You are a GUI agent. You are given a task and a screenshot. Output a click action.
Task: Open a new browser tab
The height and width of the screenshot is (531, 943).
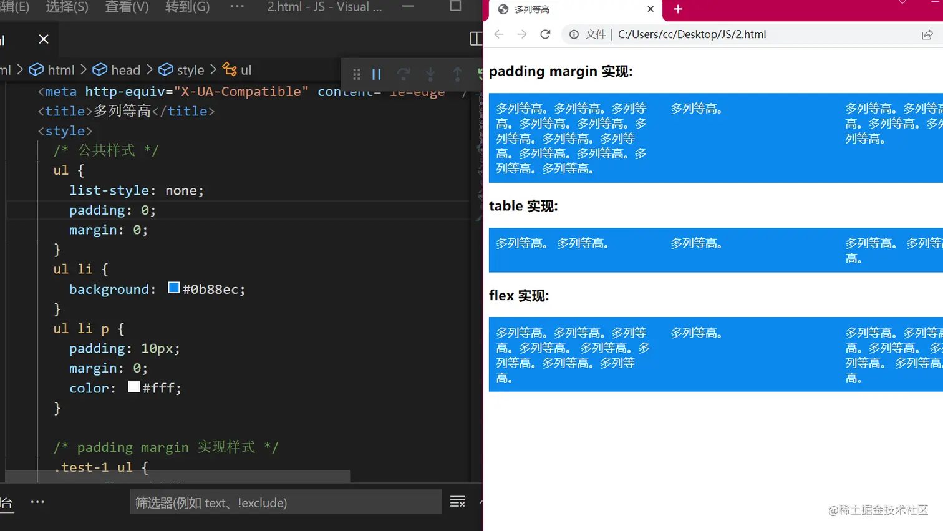coord(678,9)
